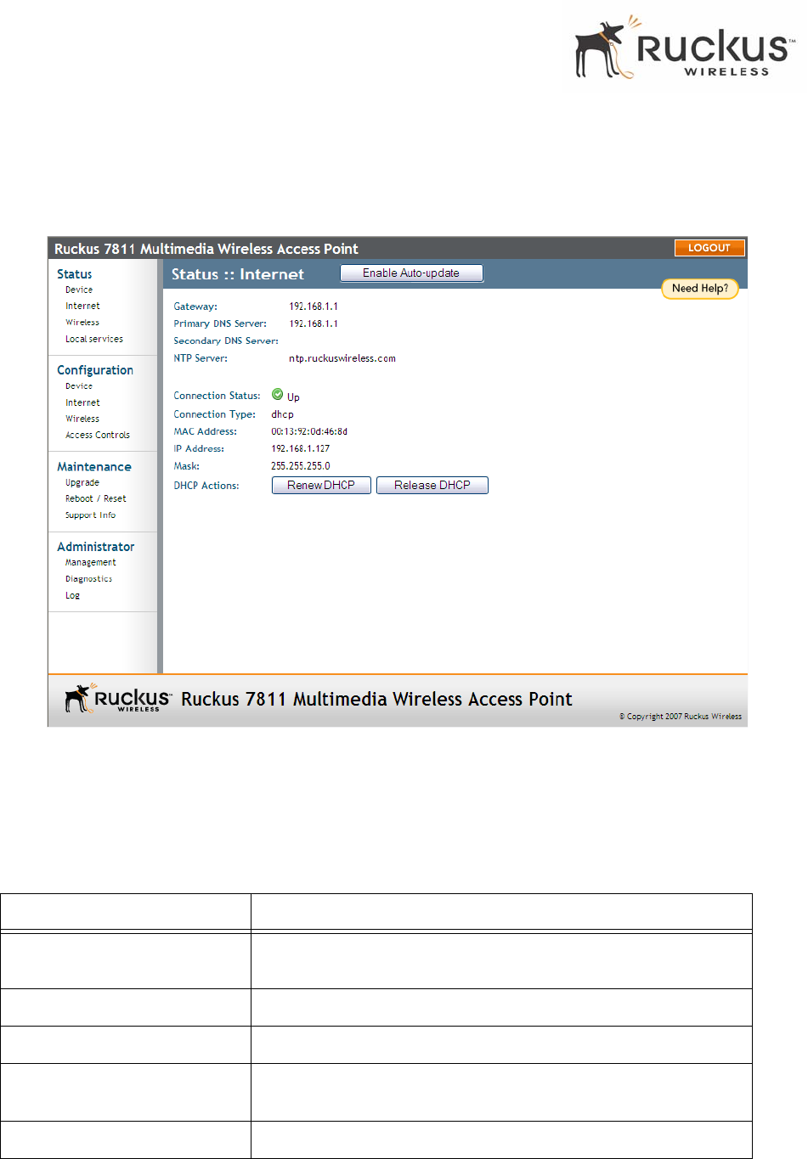This screenshot has height=1159, width=808.
Task: Click the Primary DNS Server label
Action: coord(220,324)
